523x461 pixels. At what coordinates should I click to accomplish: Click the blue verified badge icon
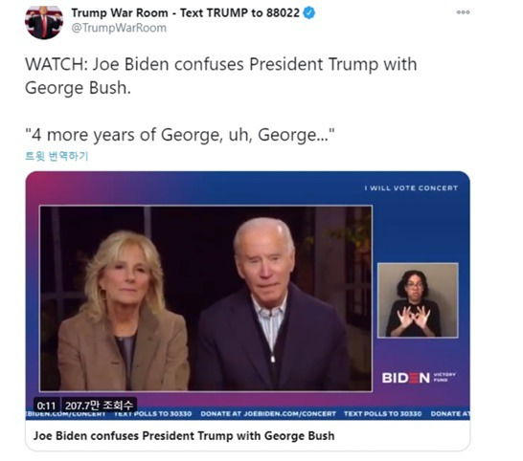click(x=308, y=13)
